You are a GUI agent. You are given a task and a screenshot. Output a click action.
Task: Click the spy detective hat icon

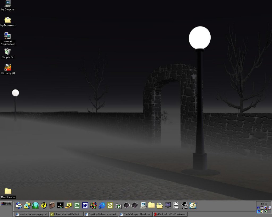click(184, 205)
